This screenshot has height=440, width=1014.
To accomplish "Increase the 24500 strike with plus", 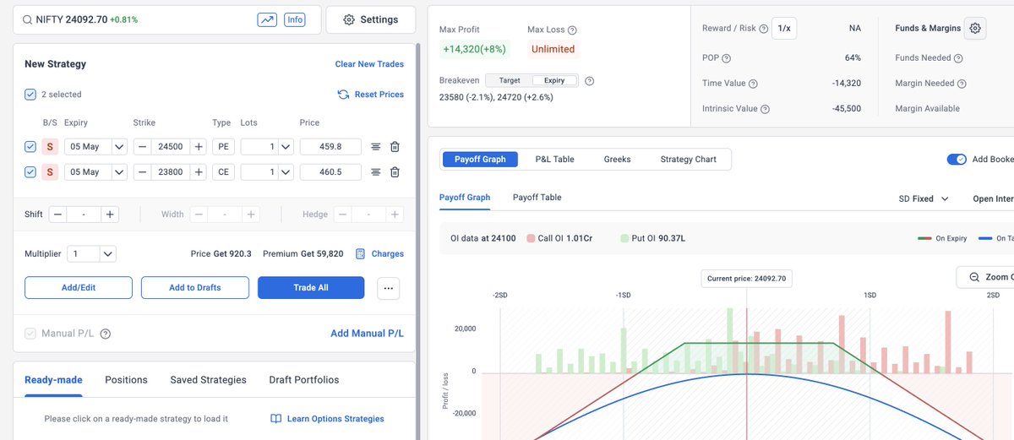I will click(198, 147).
